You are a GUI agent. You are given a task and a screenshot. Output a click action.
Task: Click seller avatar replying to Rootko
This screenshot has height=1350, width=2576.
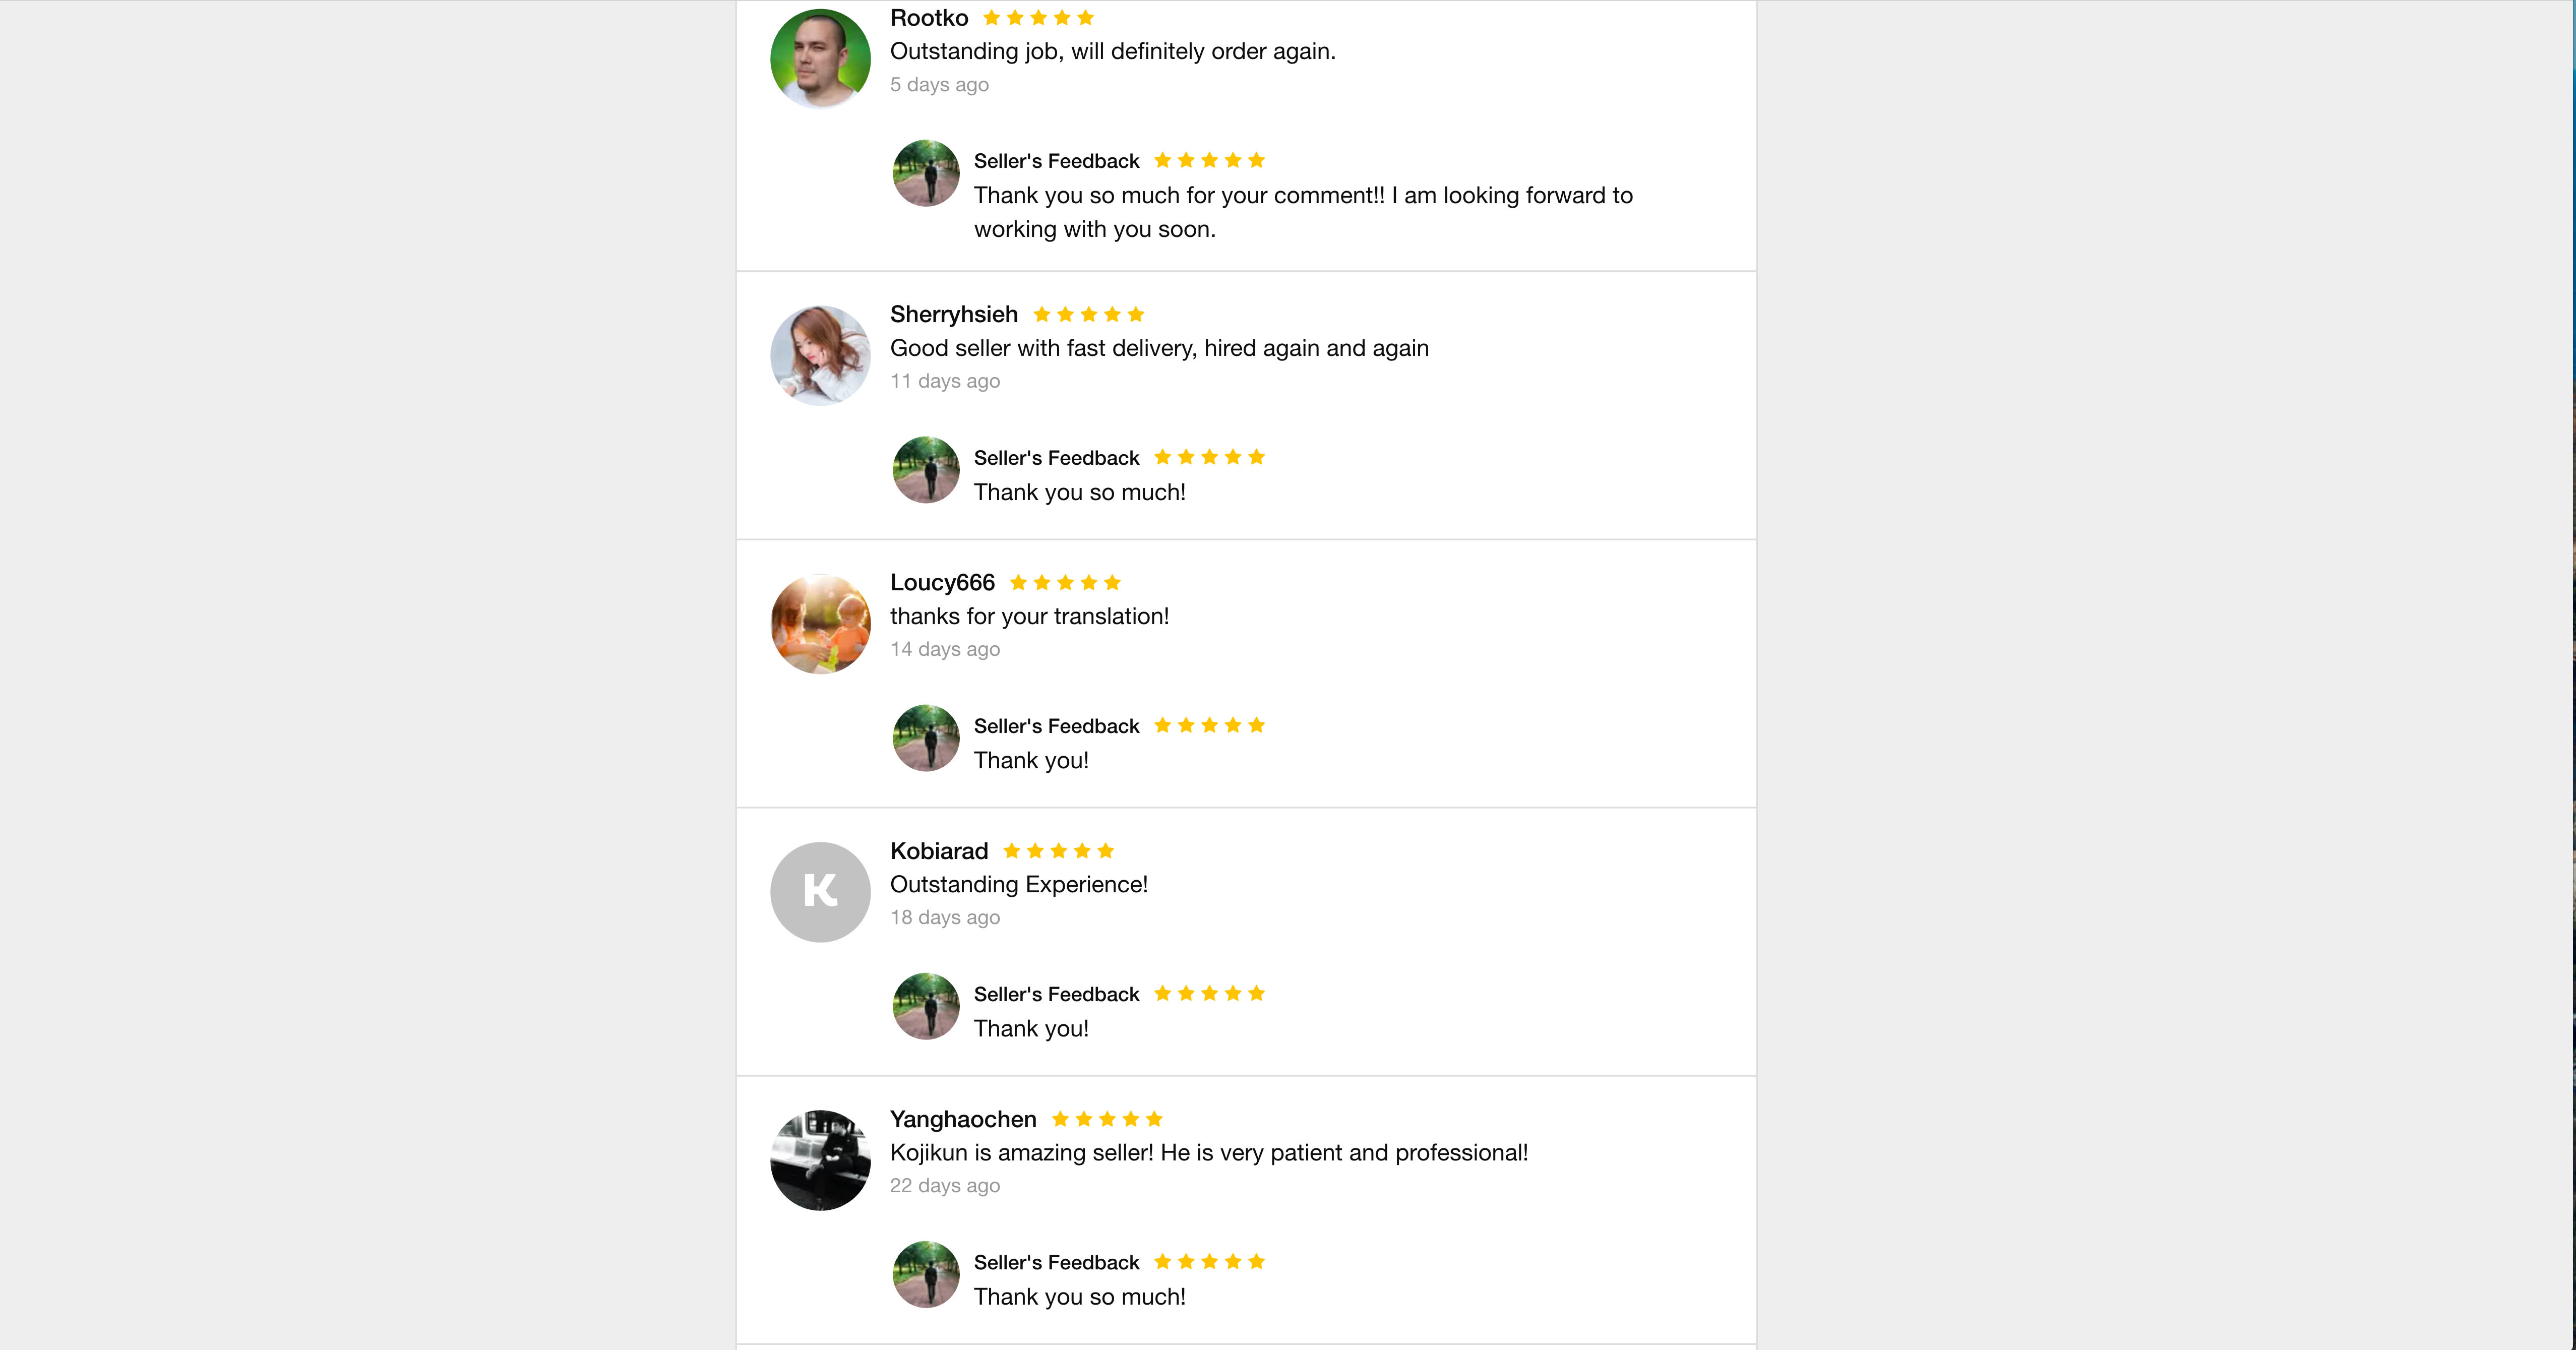925,173
